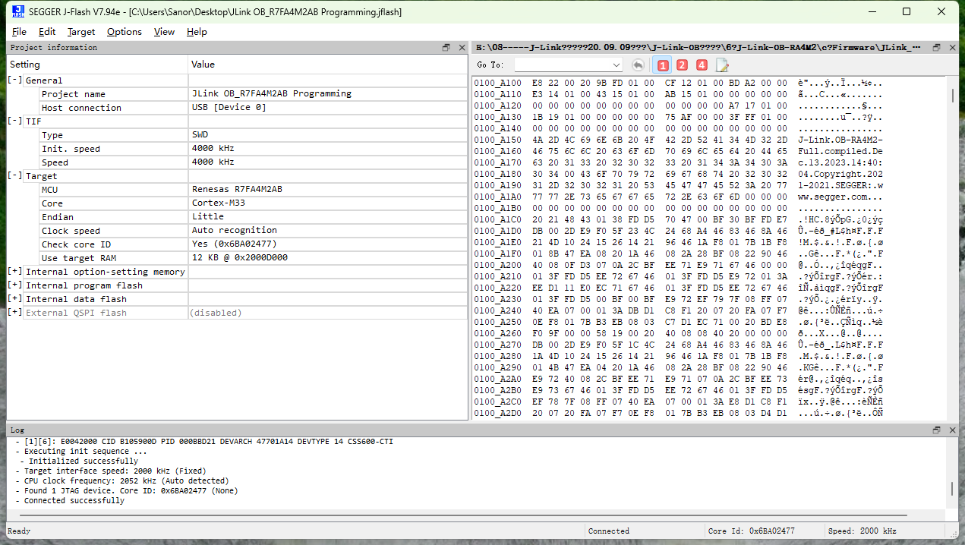Screen dimensions: 965x545
Task: Float the data file hex view panel
Action: (936, 47)
